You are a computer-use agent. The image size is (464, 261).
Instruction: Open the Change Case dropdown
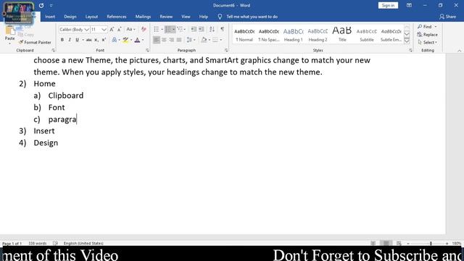pos(130,29)
